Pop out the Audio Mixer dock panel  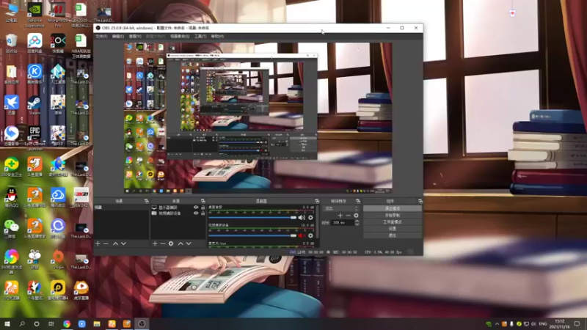(x=317, y=201)
